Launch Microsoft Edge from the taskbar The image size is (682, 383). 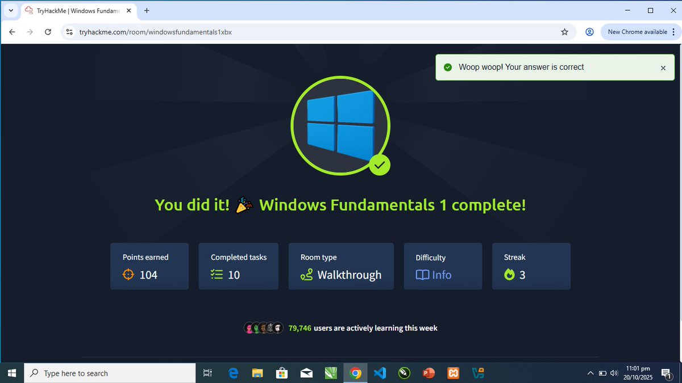233,373
